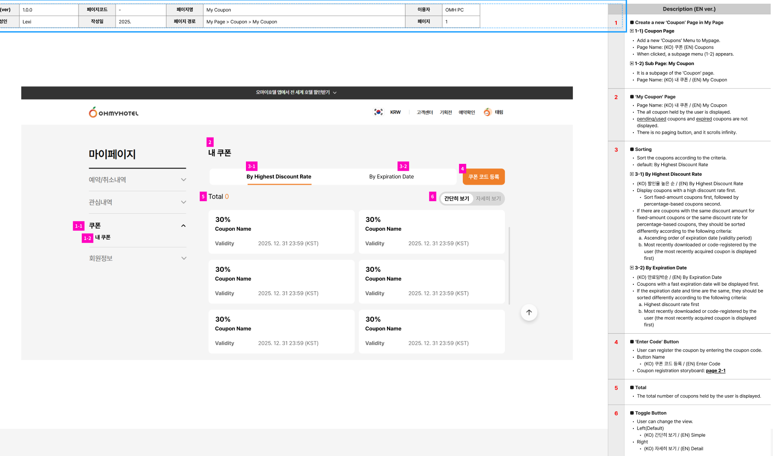Viewport: 773px width, 456px height.
Task: Click the '2025.' date cell
Action: tap(141, 22)
